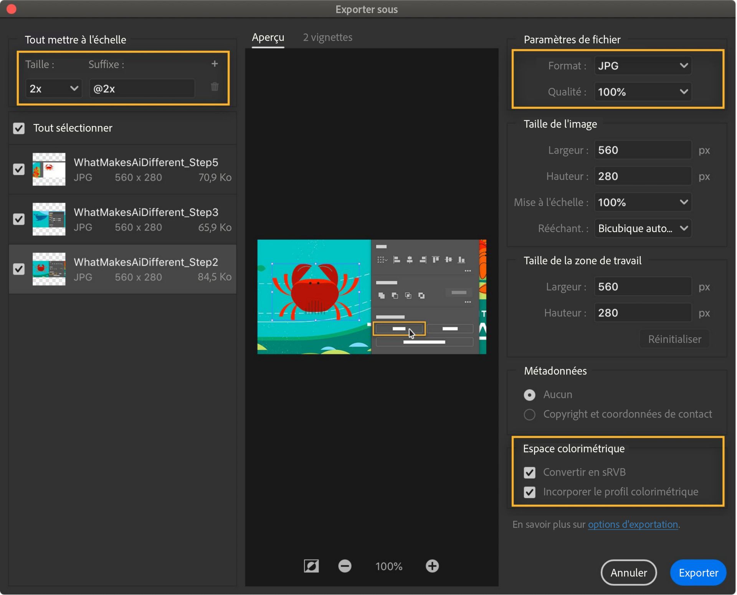The image size is (737, 595).
Task: Click the trash icon to delete the @2x size
Action: [x=215, y=87]
